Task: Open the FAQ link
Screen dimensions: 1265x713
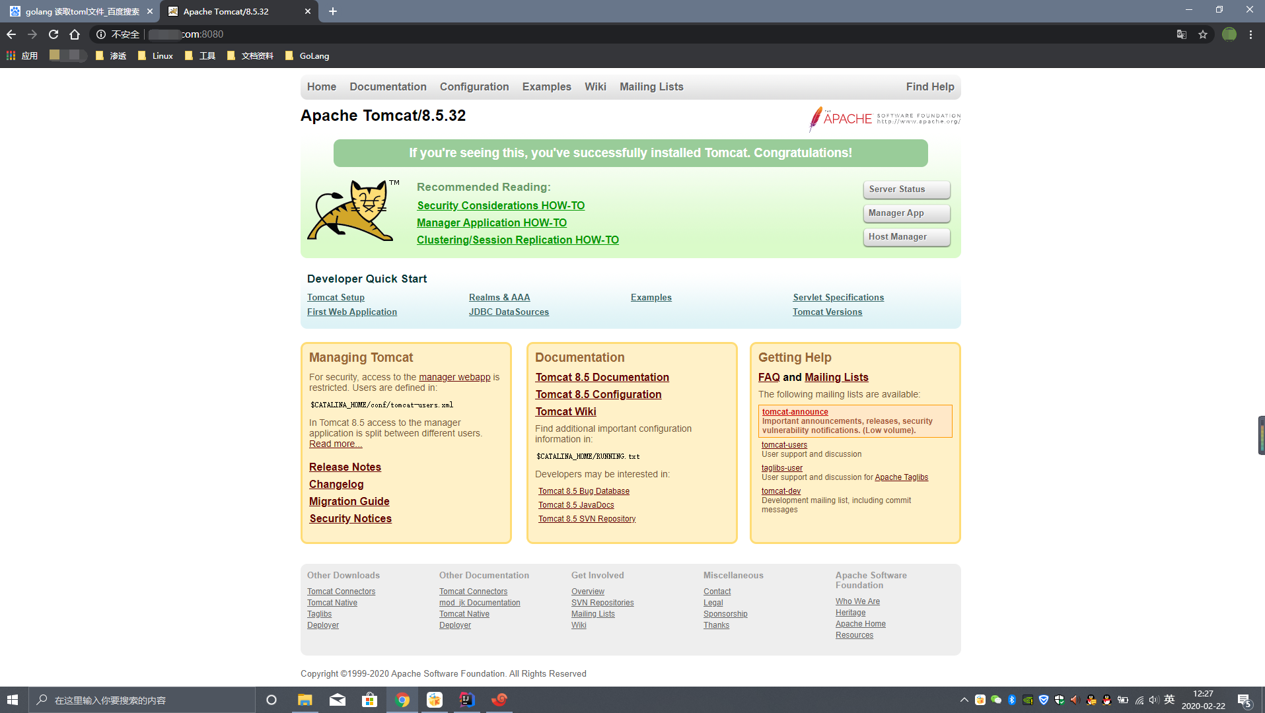Action: point(769,377)
